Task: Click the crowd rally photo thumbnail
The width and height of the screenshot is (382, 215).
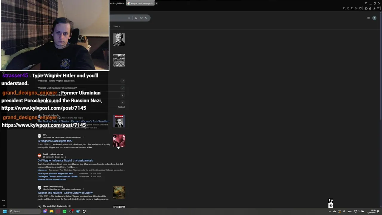Action: pos(119,60)
